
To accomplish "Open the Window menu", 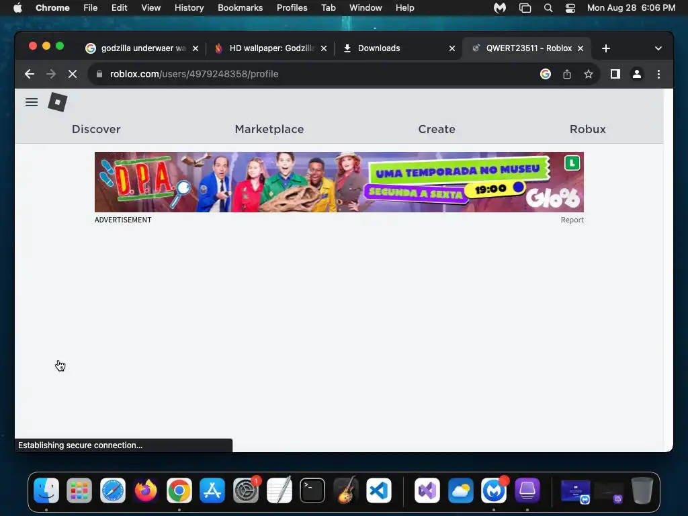I will (x=365, y=8).
